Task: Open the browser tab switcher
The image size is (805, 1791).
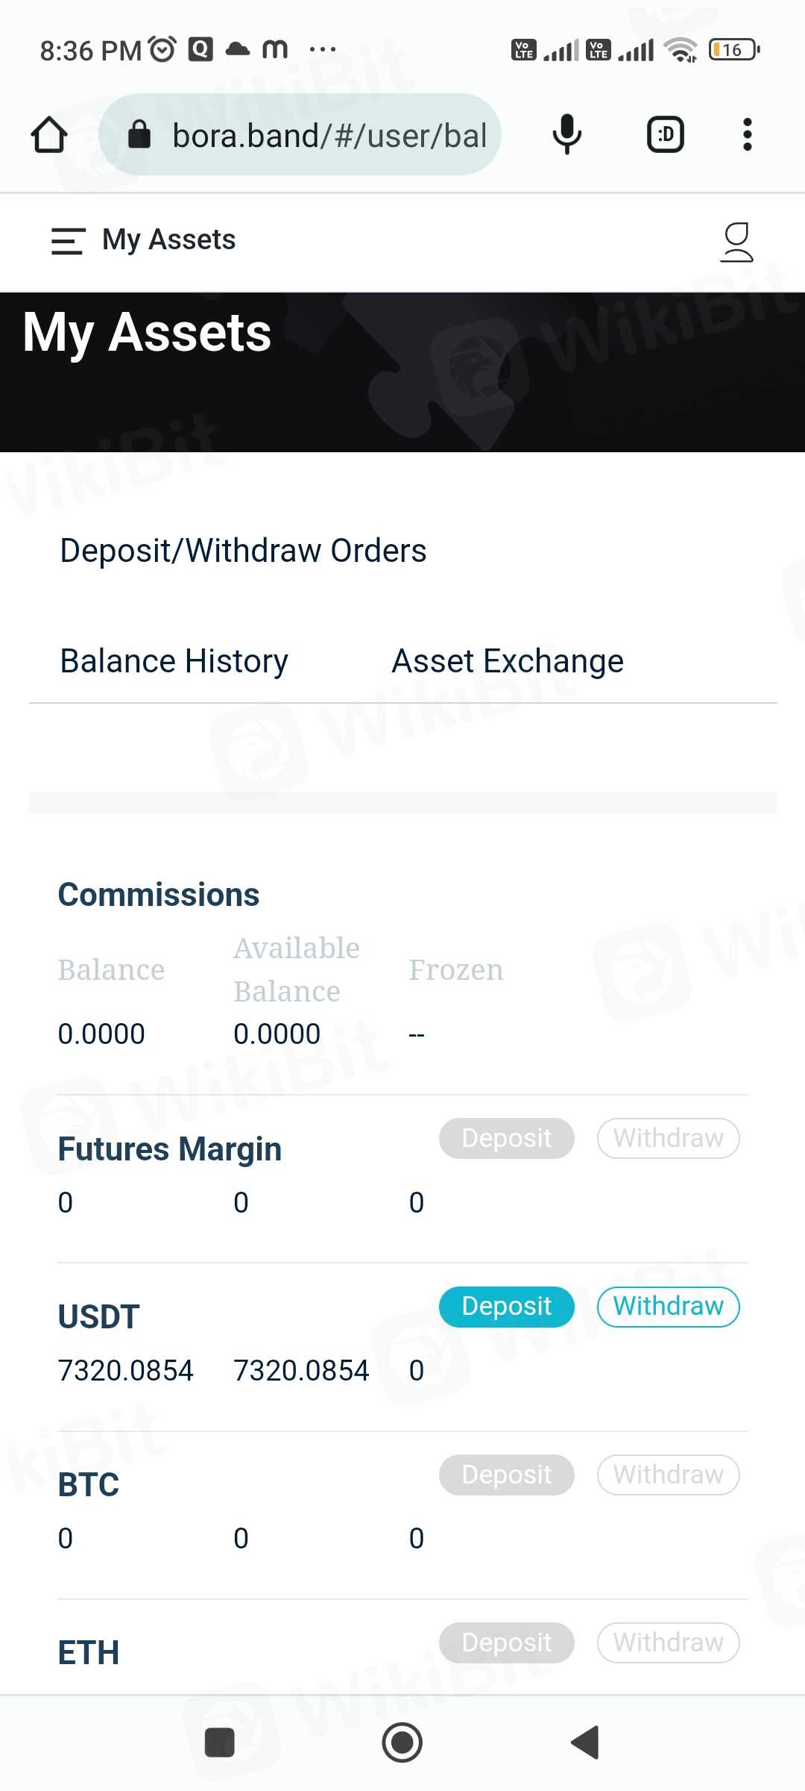Action: (x=665, y=135)
